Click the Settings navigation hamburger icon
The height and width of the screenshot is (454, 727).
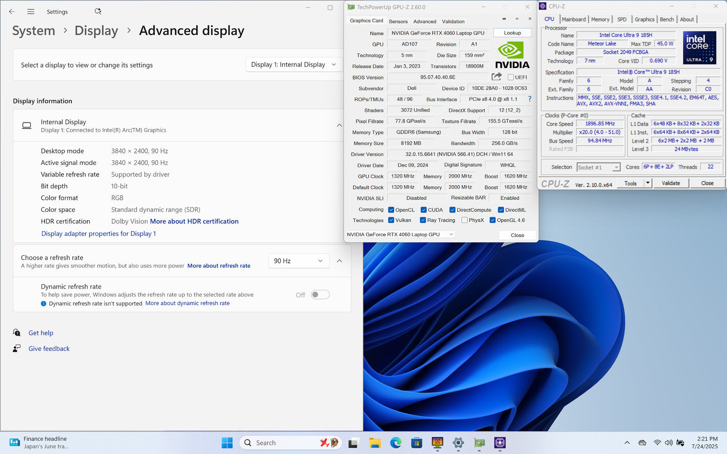click(31, 12)
